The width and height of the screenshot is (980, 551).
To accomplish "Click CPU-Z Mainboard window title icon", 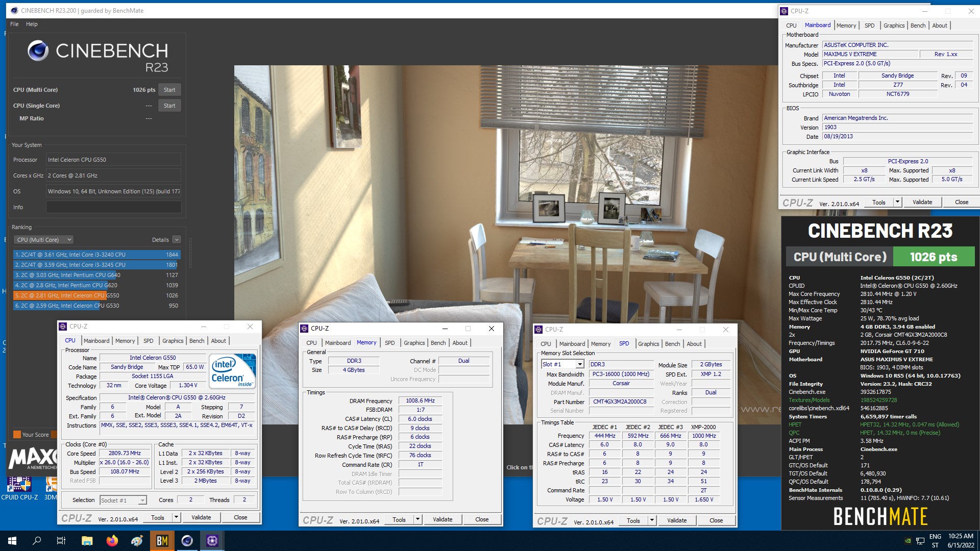I will coord(784,11).
